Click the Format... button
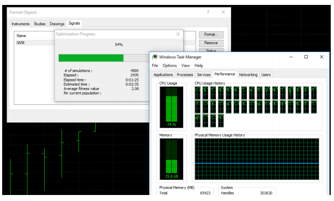Screen dimensions: 334x201 (x=211, y=34)
